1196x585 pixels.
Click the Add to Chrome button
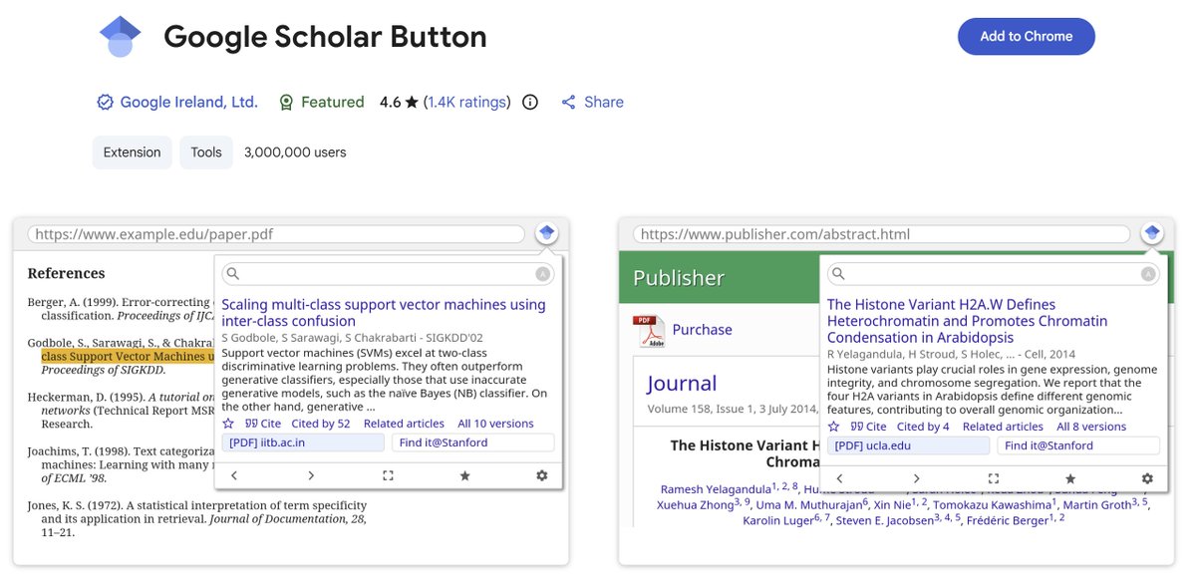tap(1027, 36)
